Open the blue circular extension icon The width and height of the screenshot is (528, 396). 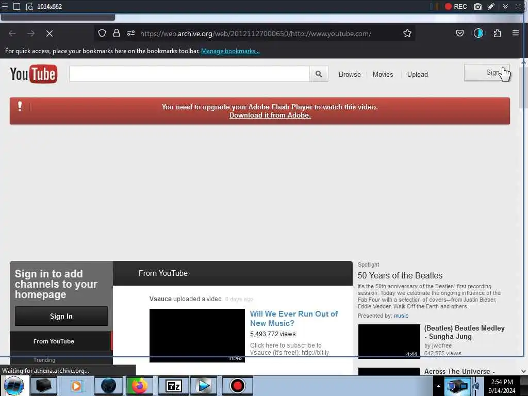[x=478, y=33]
